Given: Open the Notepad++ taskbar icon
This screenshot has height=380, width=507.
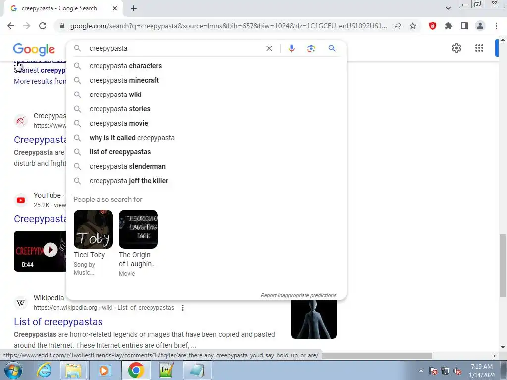Looking at the screenshot, I should 166,370.
